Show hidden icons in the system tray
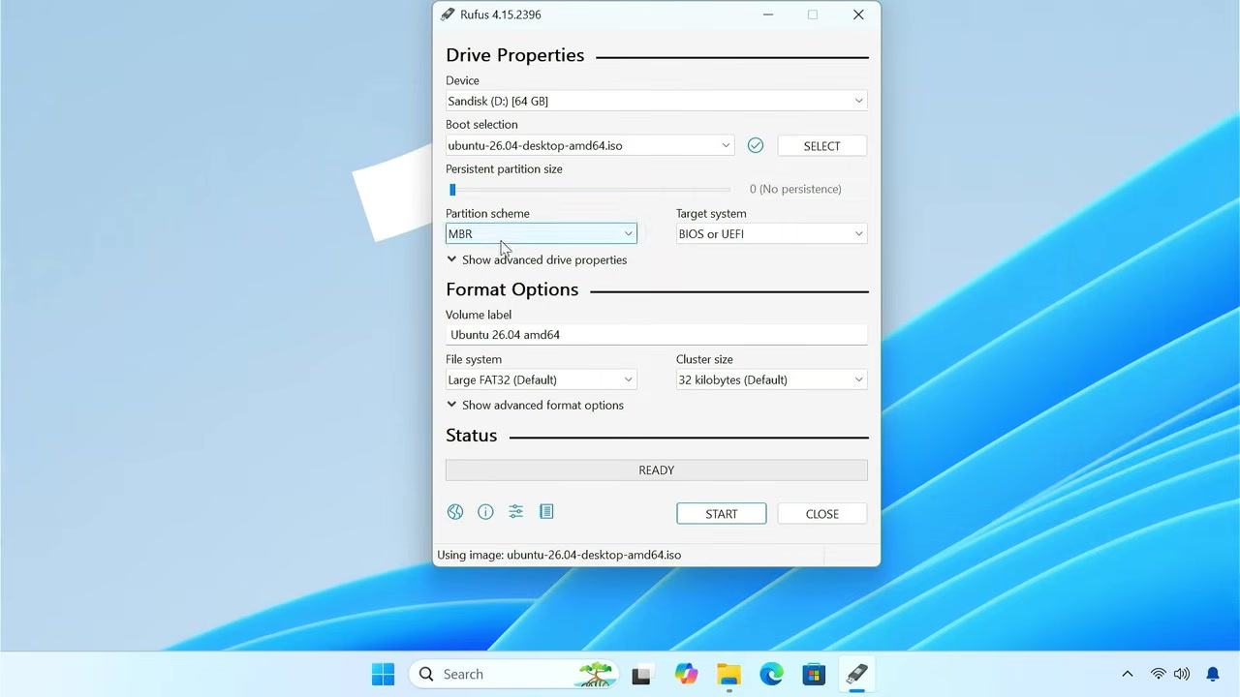Viewport: 1240px width, 697px height. [x=1127, y=675]
